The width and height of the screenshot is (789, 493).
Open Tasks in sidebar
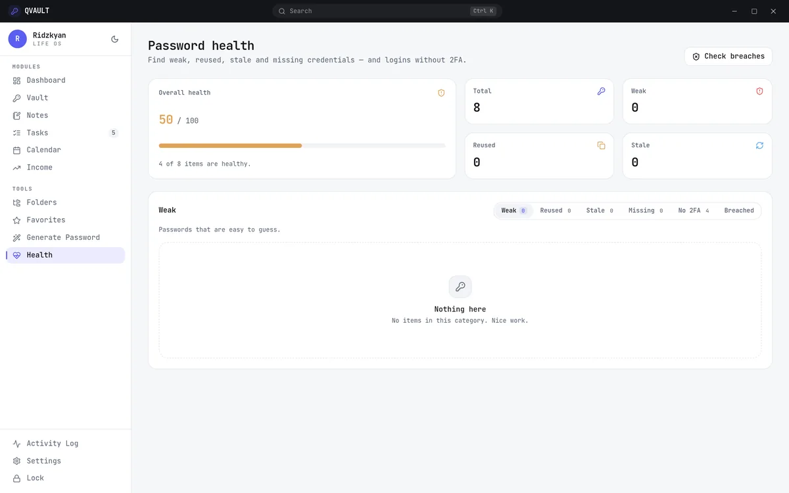(66, 133)
